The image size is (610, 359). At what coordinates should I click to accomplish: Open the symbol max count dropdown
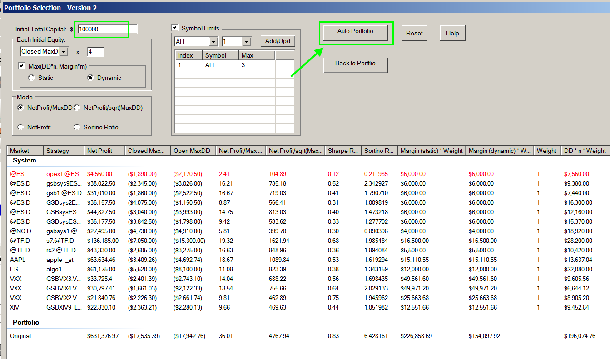pos(246,42)
